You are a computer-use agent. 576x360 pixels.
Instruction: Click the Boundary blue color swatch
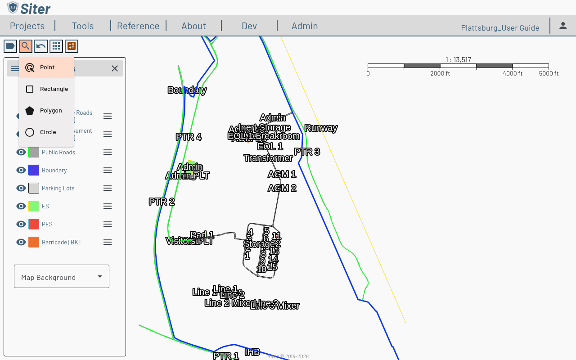point(34,170)
